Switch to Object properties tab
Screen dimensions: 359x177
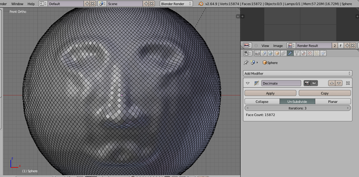(x=277, y=53)
